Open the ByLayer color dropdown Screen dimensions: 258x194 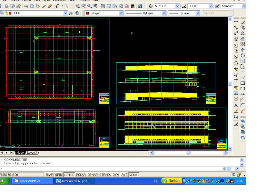click(x=121, y=13)
